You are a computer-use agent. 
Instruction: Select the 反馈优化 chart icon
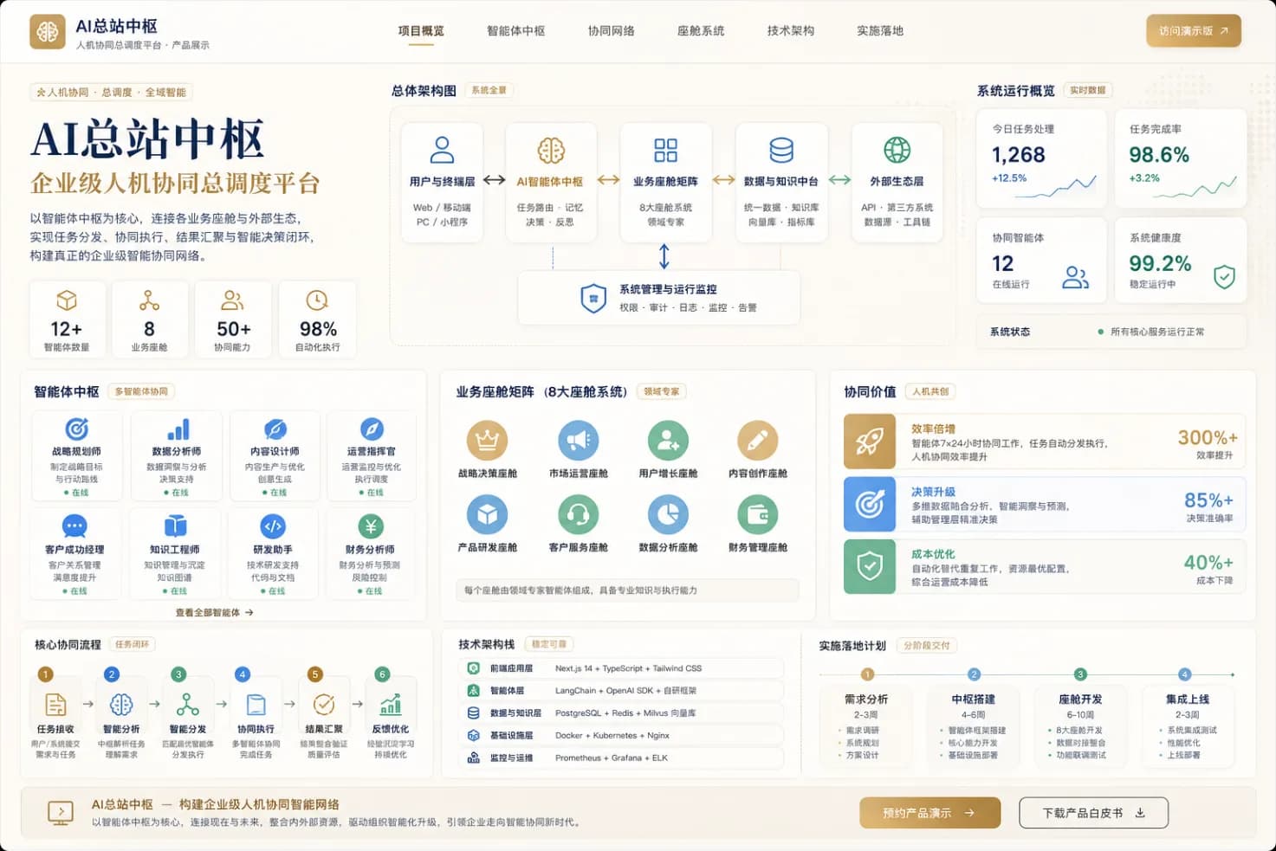click(391, 704)
